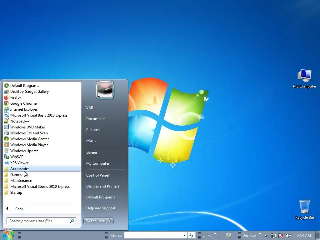Open Documents from the right pane
Viewport: 320px width, 240px height.
click(x=105, y=118)
